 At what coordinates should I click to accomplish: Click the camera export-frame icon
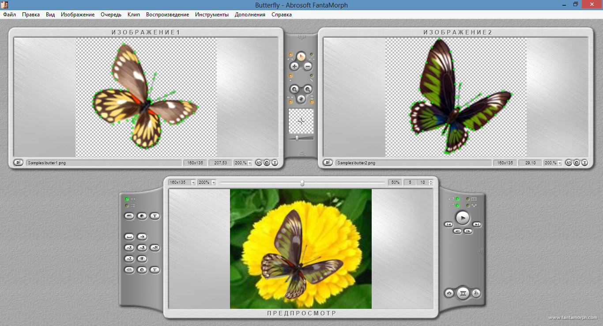click(449, 293)
